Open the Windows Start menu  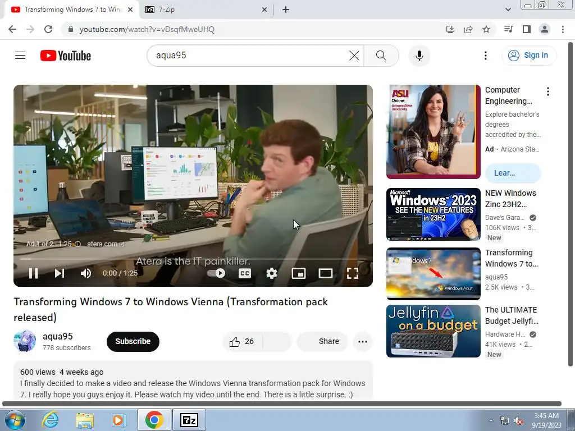click(x=15, y=420)
